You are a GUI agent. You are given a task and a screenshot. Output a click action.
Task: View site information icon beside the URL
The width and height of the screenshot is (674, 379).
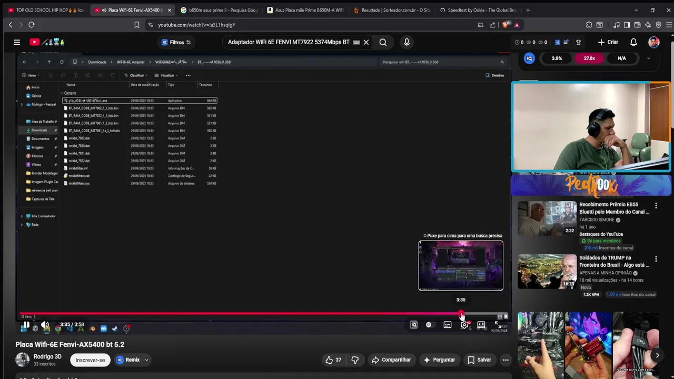[x=151, y=25]
